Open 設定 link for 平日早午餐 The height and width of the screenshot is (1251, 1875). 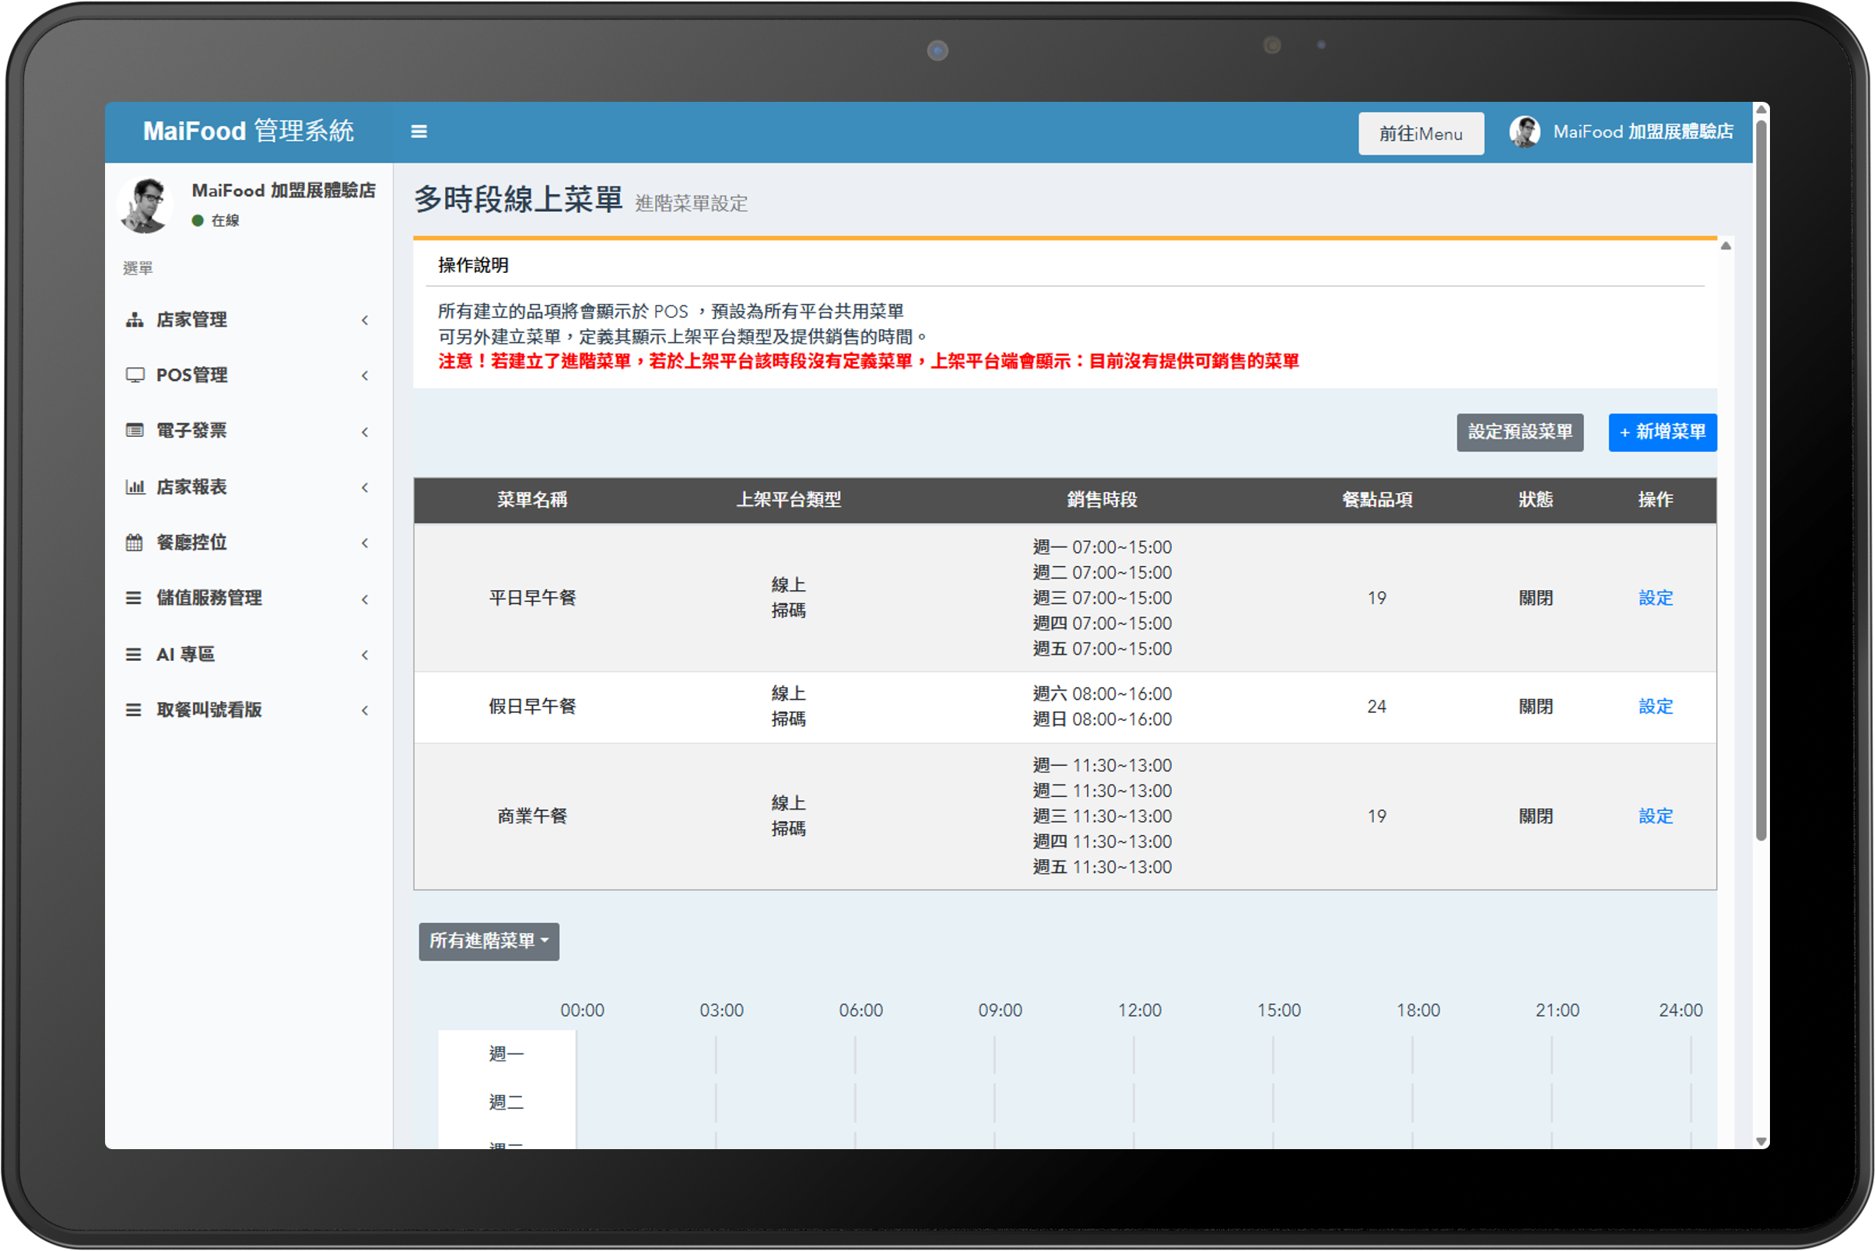(x=1655, y=598)
